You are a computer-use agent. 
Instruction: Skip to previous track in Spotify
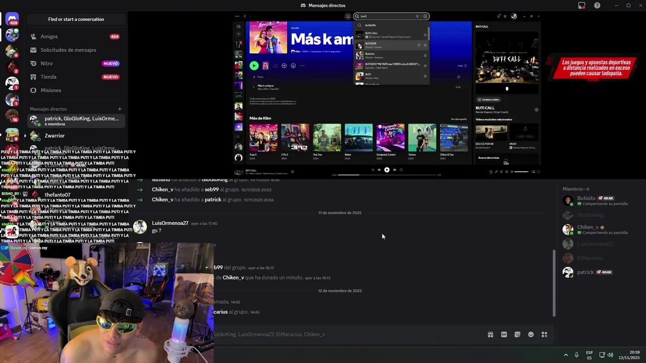[x=379, y=170]
